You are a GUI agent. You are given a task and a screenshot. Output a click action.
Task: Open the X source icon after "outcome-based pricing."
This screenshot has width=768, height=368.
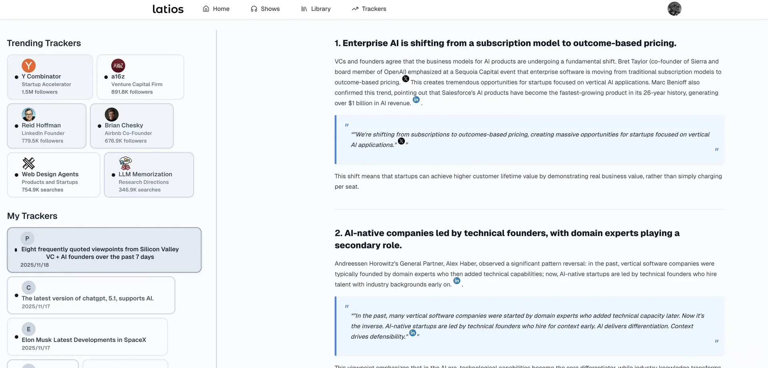click(x=406, y=79)
